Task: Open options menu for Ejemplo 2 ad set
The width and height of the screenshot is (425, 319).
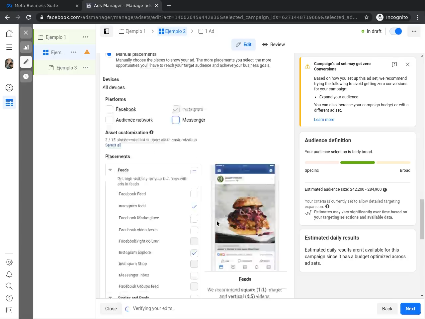Action: tap(74, 52)
